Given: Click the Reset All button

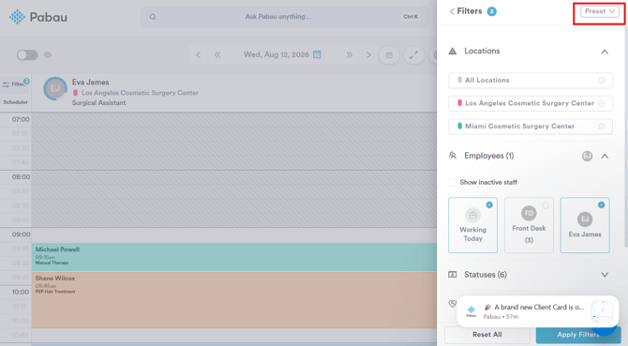Looking at the screenshot, I should point(487,335).
